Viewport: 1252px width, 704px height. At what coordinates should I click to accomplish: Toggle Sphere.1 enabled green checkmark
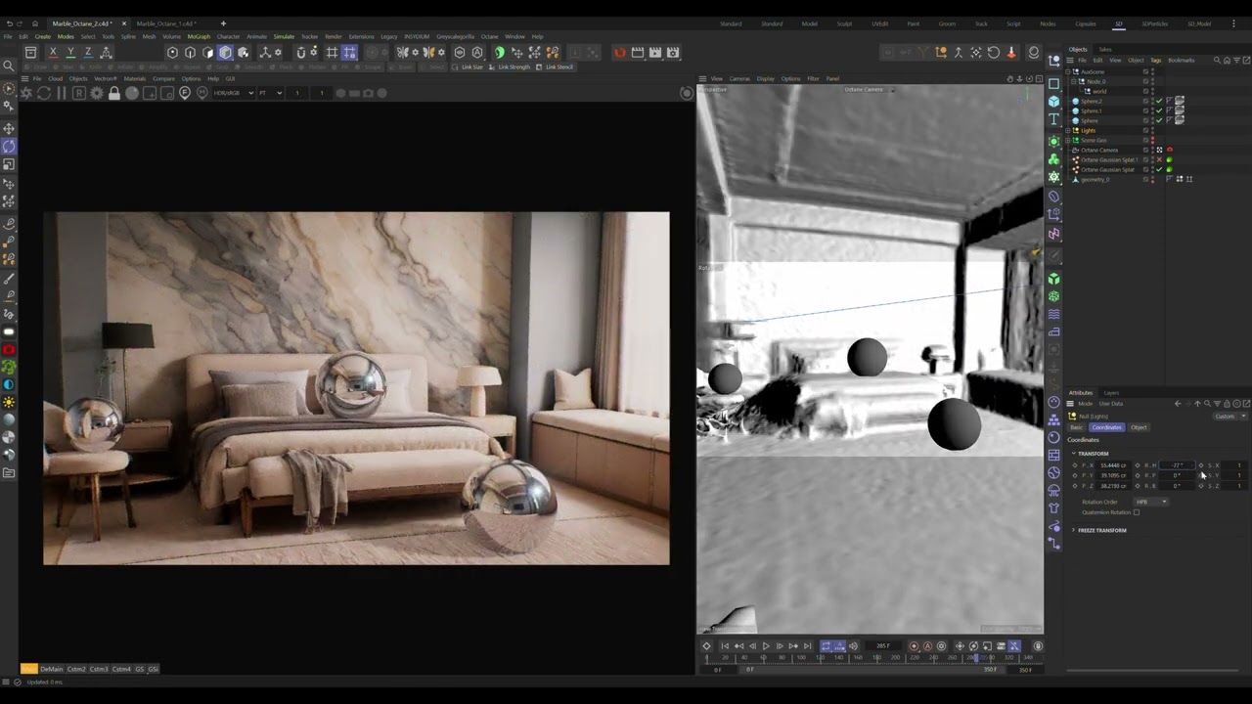pos(1160,110)
